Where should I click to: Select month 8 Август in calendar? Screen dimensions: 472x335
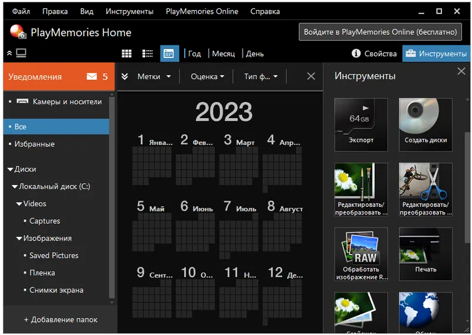click(x=283, y=226)
